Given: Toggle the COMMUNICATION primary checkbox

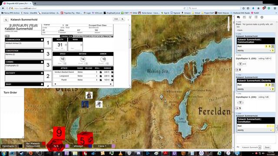Looking at the screenshot, I should pyautogui.click(x=42, y=40).
